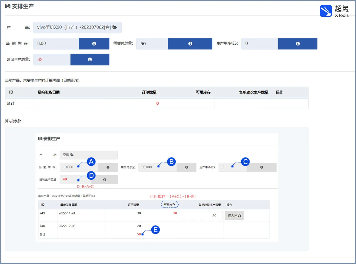
Task: Click the 最晚发货日期 column header
Action: pos(49,92)
